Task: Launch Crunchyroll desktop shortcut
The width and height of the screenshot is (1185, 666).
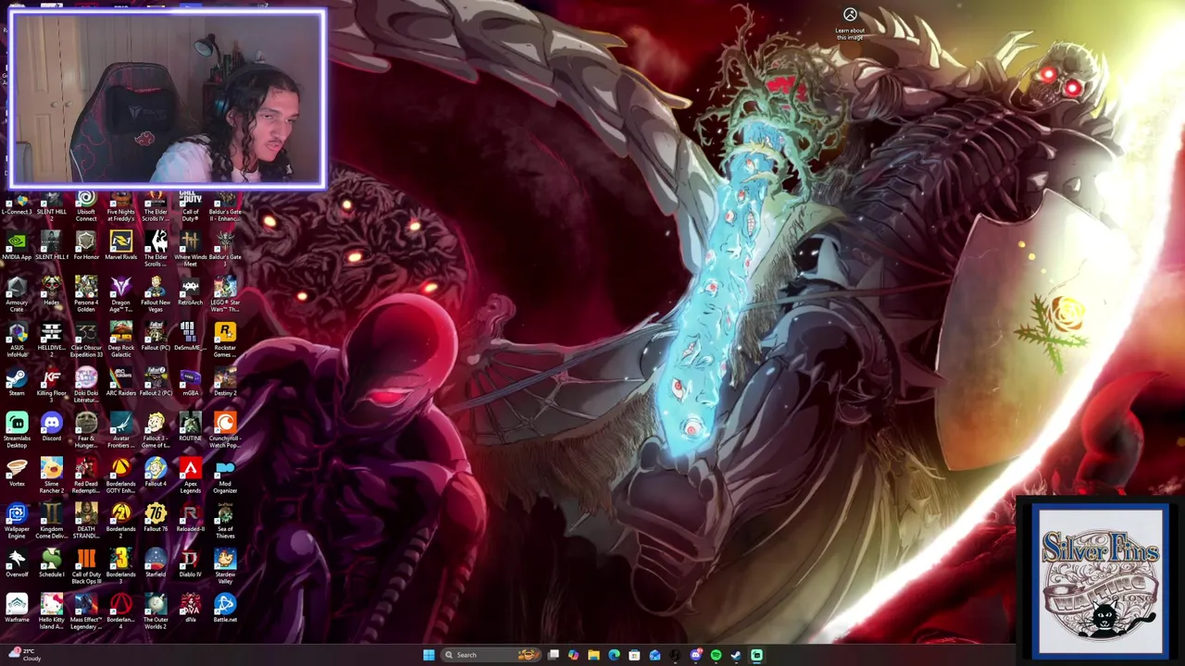Action: (225, 431)
